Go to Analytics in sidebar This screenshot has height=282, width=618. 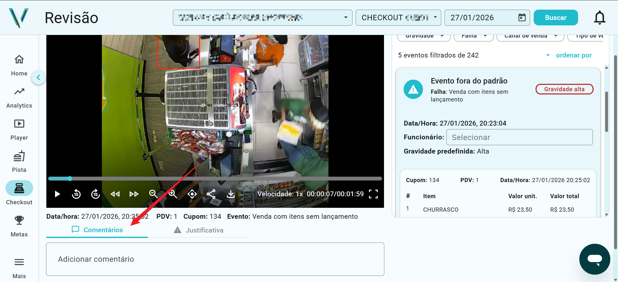tap(19, 98)
